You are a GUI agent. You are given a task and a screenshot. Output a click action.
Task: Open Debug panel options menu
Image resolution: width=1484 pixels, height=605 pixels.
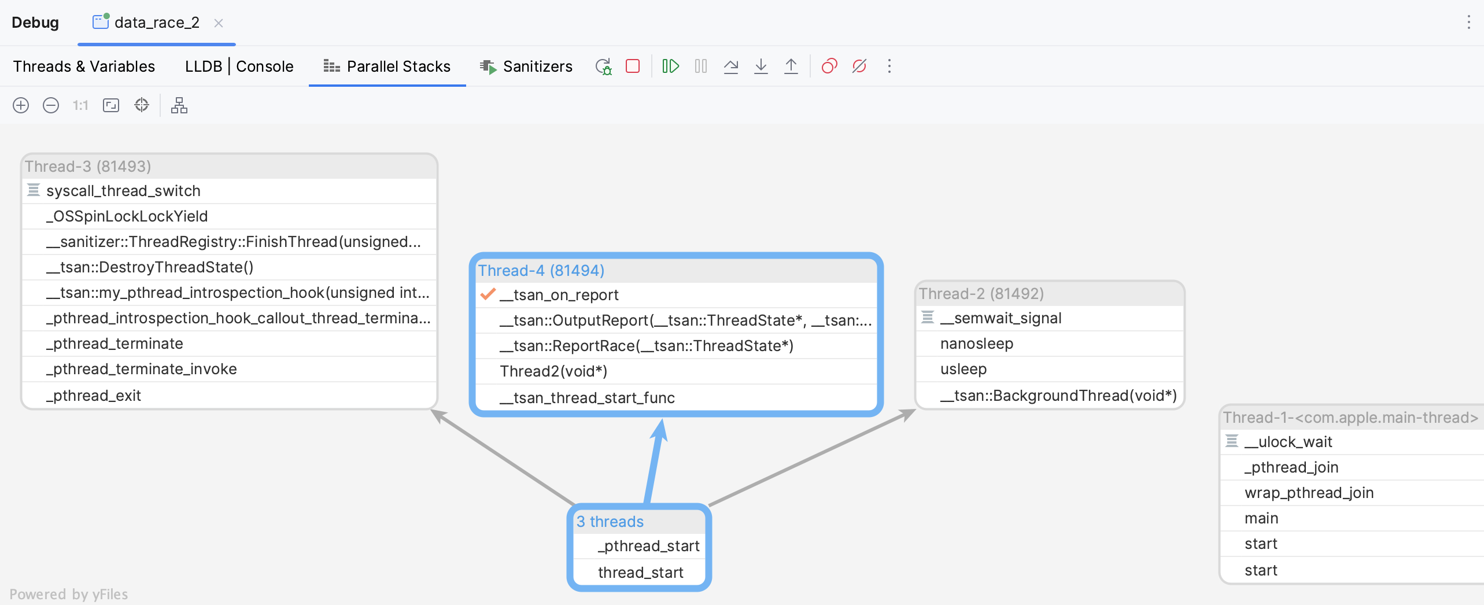point(1468,23)
